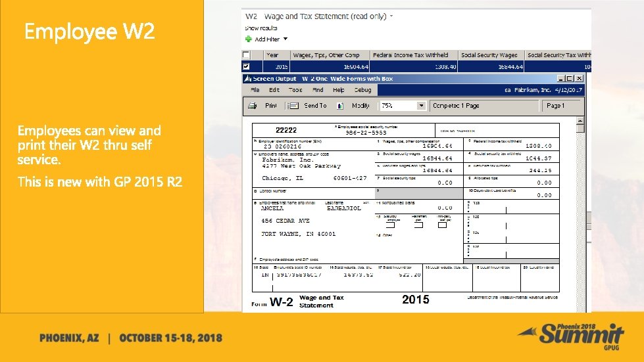Click the Print button label
The height and width of the screenshot is (362, 644).
pos(270,106)
